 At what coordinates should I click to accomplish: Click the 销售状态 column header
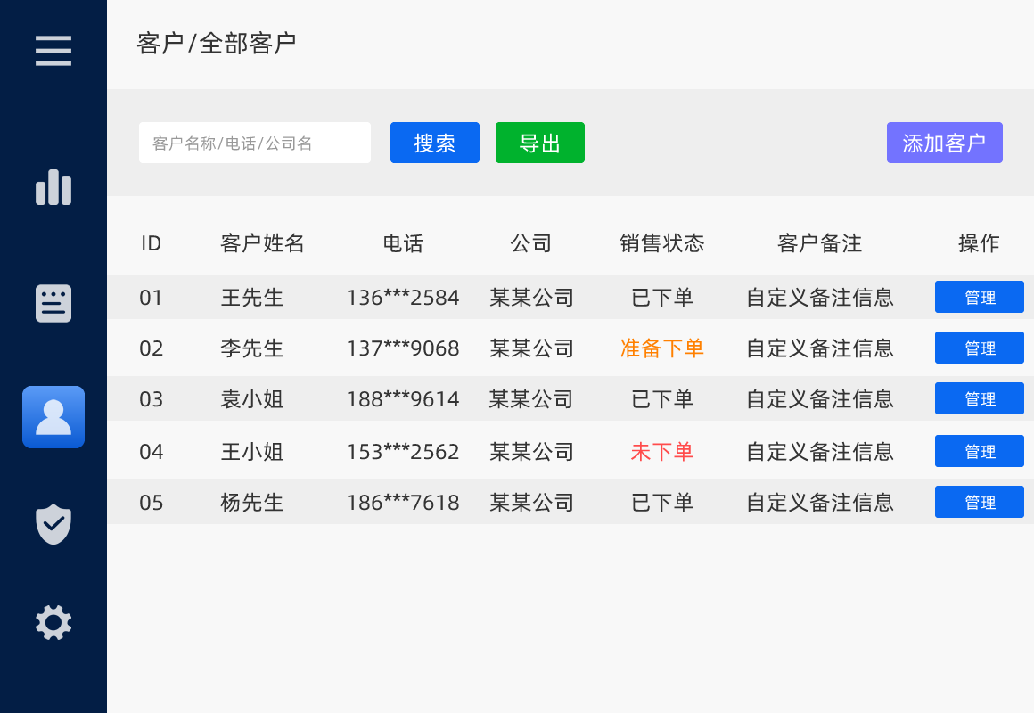point(662,243)
